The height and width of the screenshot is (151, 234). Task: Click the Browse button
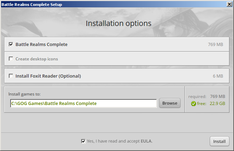coord(170,103)
